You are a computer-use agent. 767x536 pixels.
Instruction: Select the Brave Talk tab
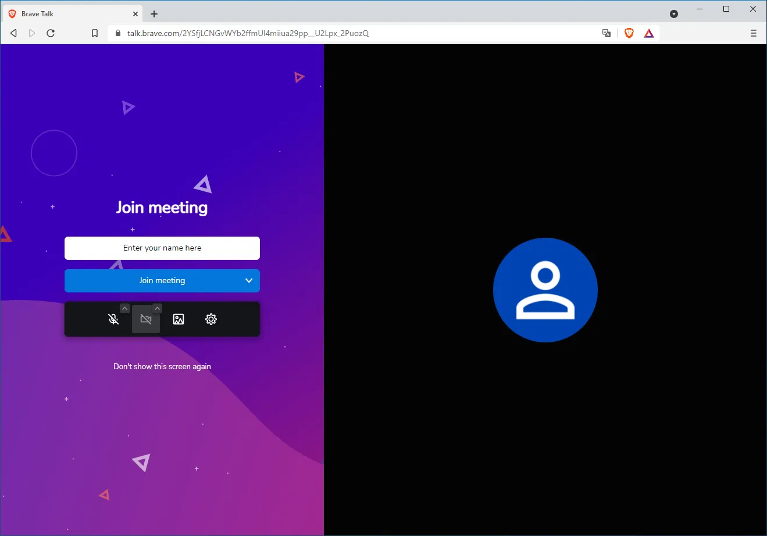(74, 14)
